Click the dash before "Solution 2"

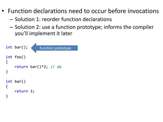point(12,27)
